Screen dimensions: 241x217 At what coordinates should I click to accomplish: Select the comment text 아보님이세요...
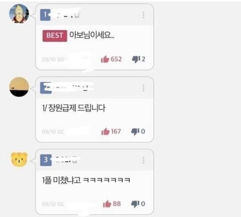point(92,35)
